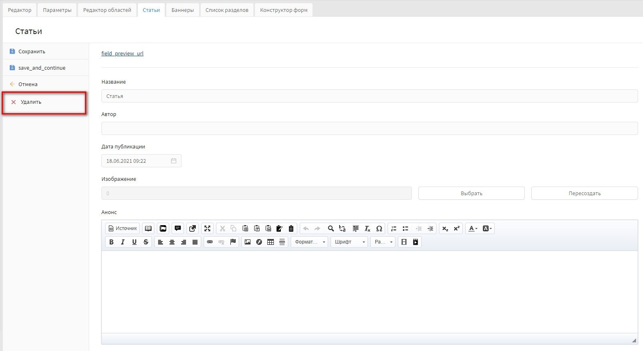643x351 pixels.
Task: Click into the Автор input field
Action: pos(369,128)
